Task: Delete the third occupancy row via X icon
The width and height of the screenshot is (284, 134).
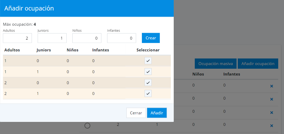Action: coord(272,112)
